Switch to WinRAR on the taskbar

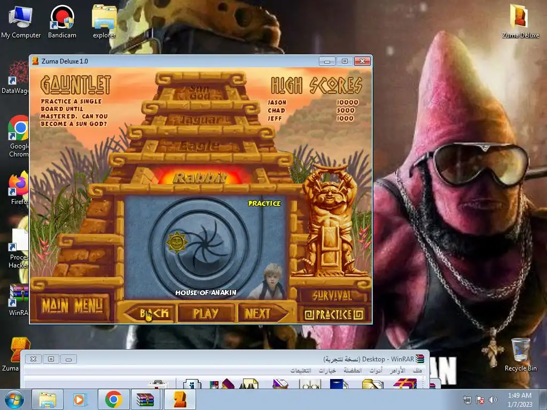pos(146,399)
